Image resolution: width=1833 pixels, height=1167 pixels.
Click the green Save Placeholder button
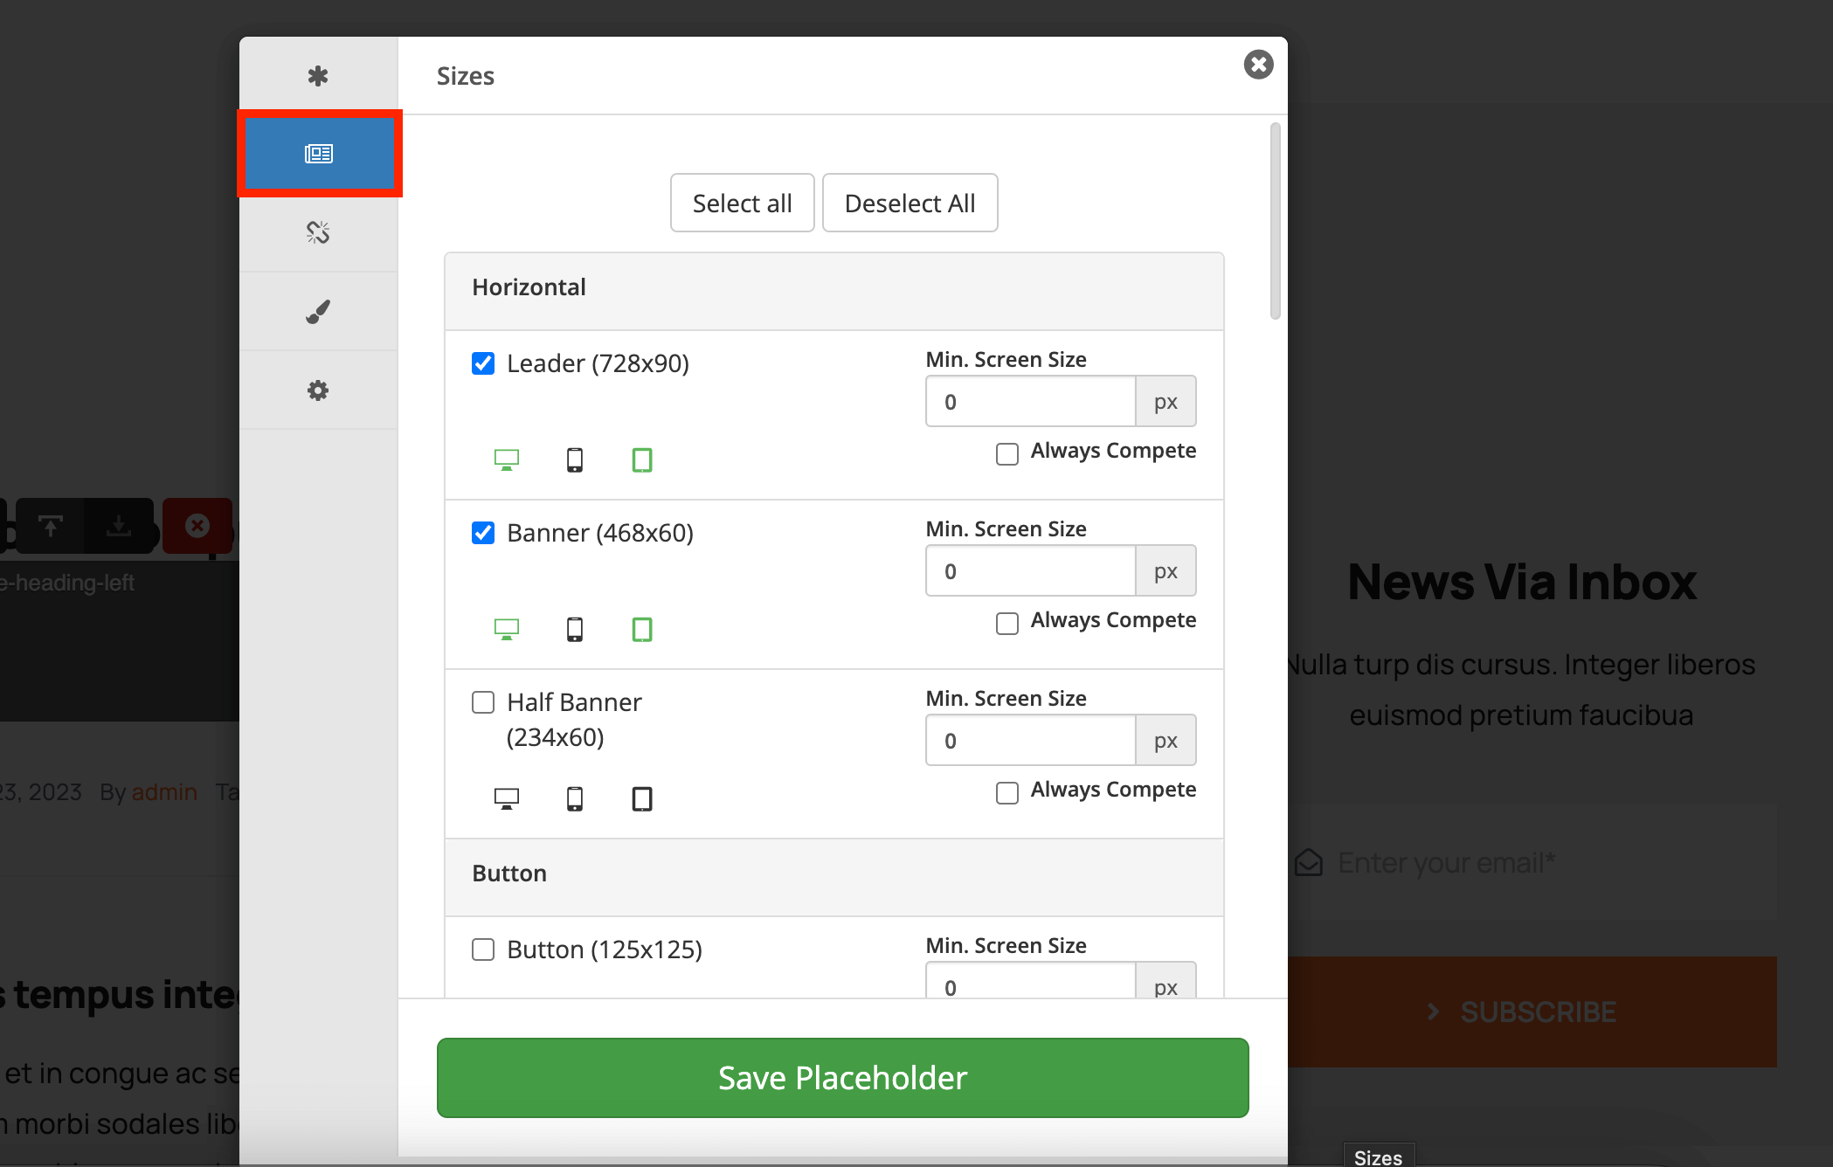point(843,1078)
